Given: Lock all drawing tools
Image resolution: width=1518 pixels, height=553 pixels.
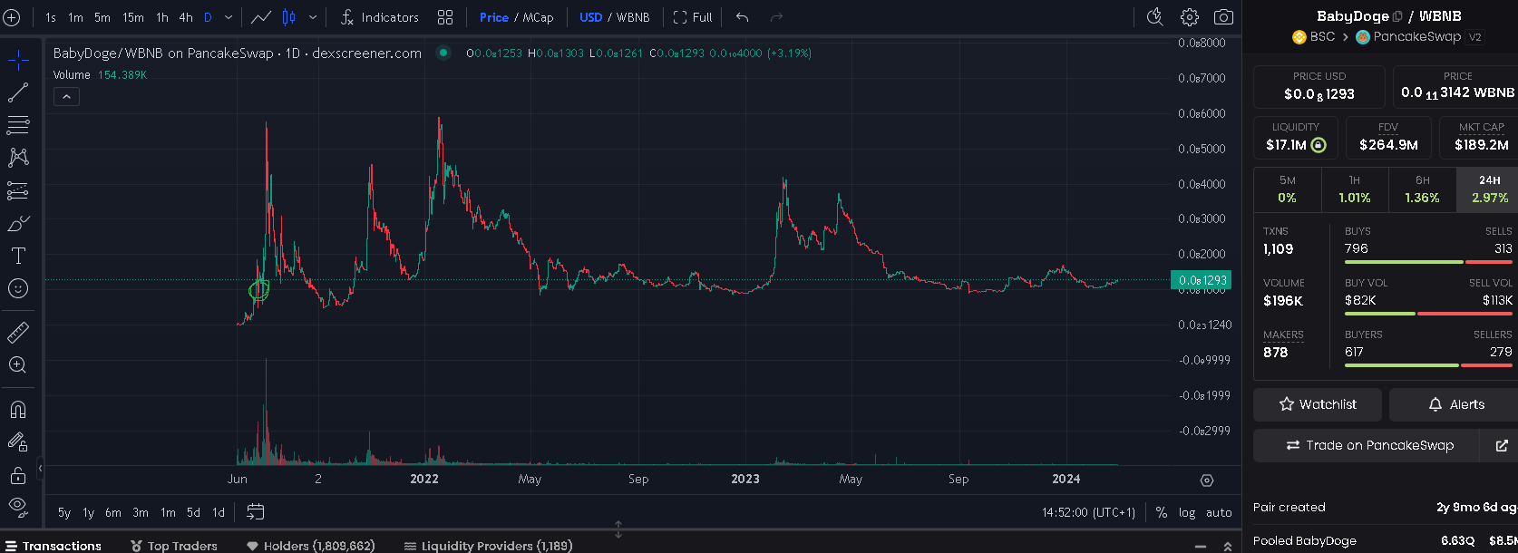Looking at the screenshot, I should [17, 474].
